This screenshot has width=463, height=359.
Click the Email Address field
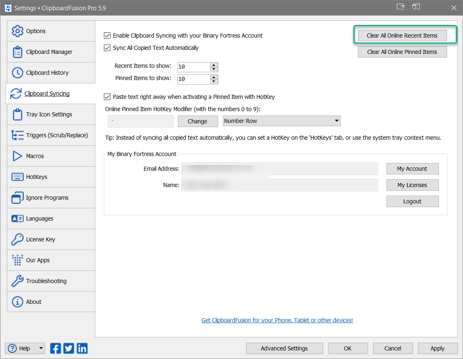tap(280, 169)
